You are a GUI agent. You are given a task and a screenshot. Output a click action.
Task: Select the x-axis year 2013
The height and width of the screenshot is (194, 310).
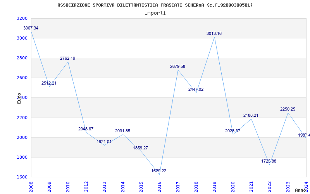(104, 187)
